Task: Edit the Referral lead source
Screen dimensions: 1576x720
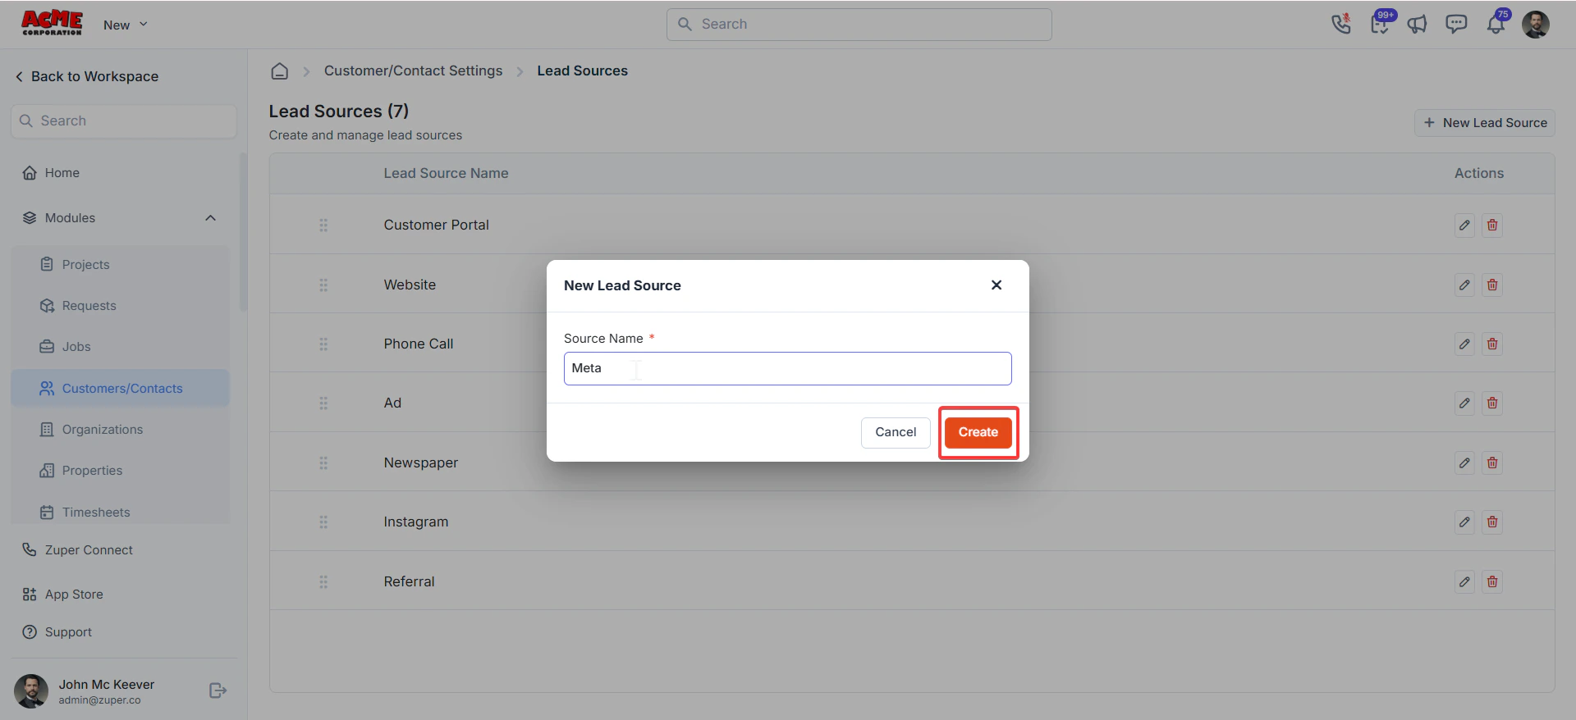Action: pyautogui.click(x=1464, y=581)
